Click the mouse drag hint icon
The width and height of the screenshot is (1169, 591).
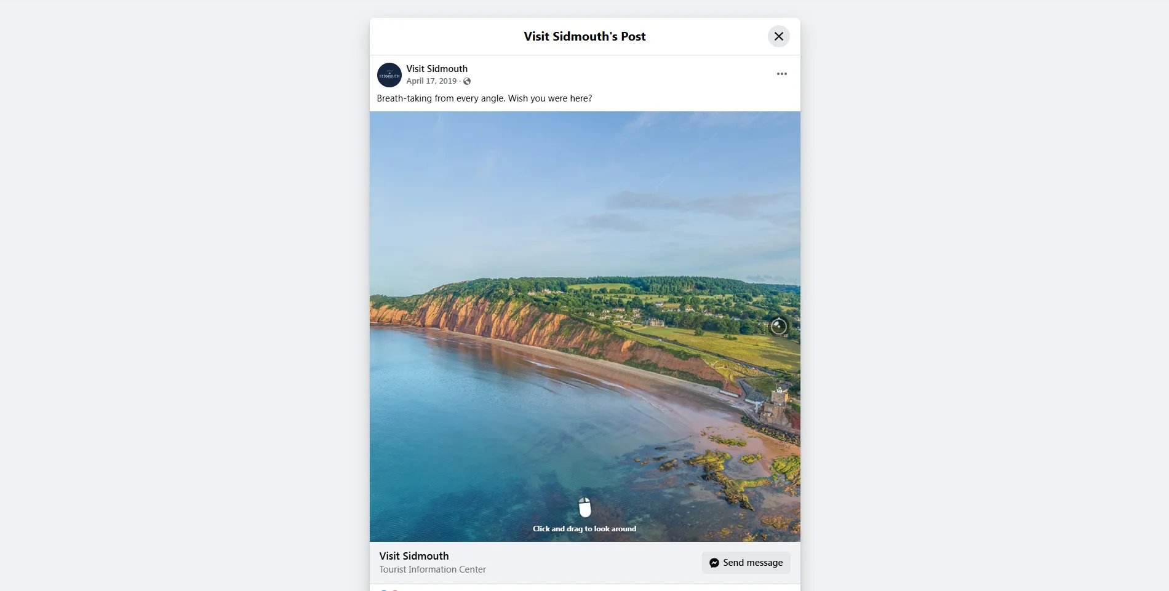point(584,507)
